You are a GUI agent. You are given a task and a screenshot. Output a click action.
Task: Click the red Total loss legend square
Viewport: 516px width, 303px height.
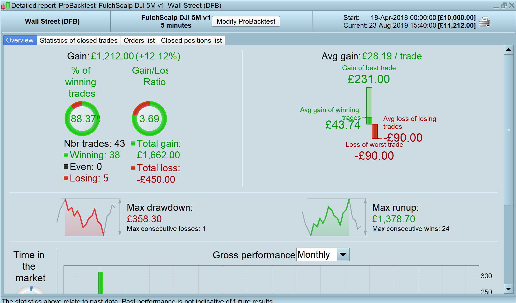tap(133, 168)
